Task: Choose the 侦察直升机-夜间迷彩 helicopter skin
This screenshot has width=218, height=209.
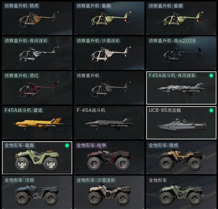Action: click(37, 53)
